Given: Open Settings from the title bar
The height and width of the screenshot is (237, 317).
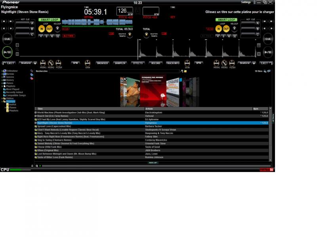Looking at the screenshot, I should (x=246, y=2).
